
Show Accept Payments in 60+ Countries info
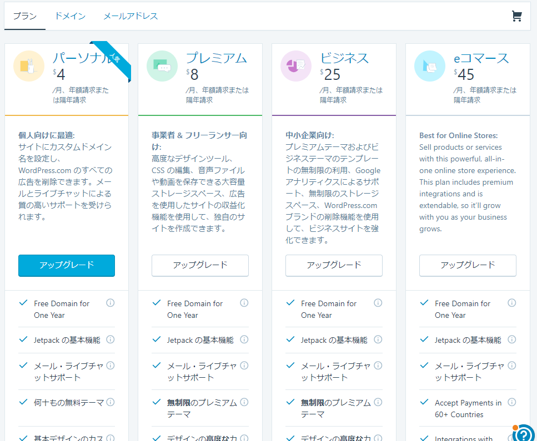tap(512, 402)
